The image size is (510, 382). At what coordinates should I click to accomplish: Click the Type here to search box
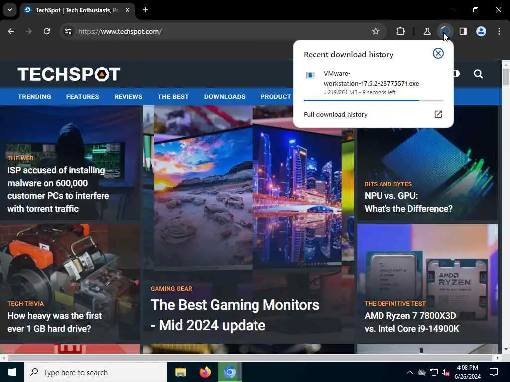[96, 372]
